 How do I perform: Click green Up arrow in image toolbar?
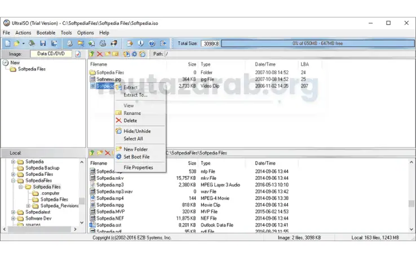(x=92, y=54)
